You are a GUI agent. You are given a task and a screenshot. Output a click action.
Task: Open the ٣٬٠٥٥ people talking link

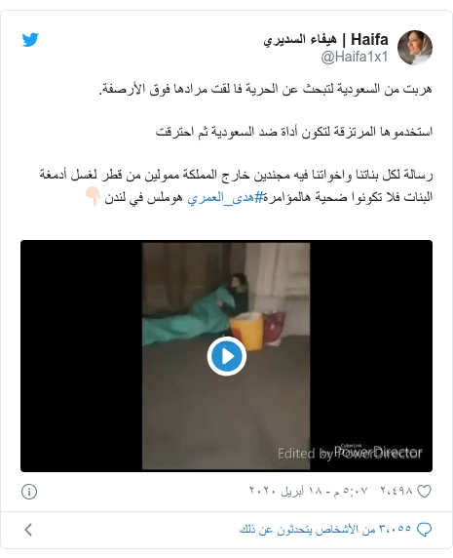pyautogui.click(x=325, y=529)
